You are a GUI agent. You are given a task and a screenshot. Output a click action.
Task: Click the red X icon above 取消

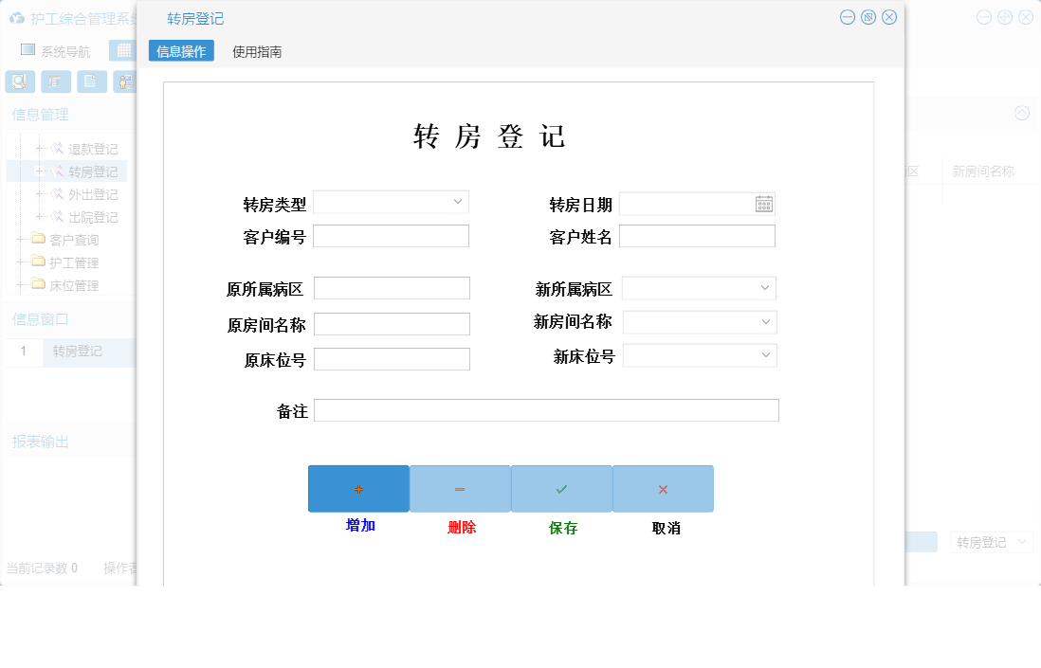pos(663,488)
